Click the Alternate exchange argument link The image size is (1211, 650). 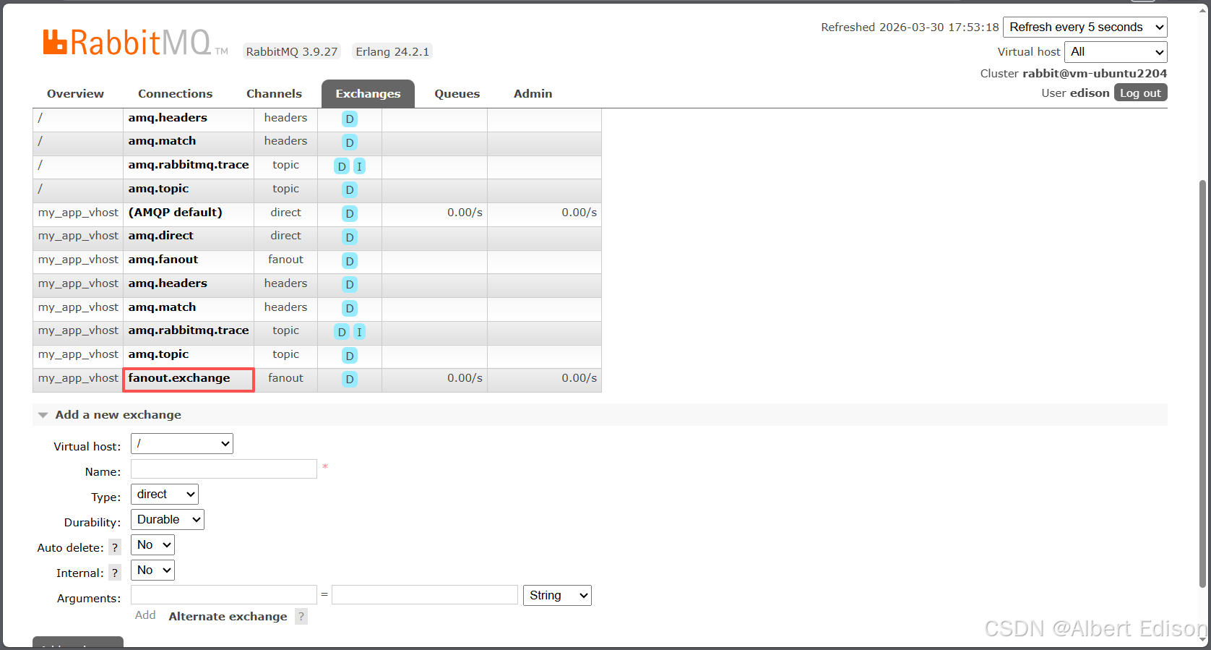click(x=228, y=617)
